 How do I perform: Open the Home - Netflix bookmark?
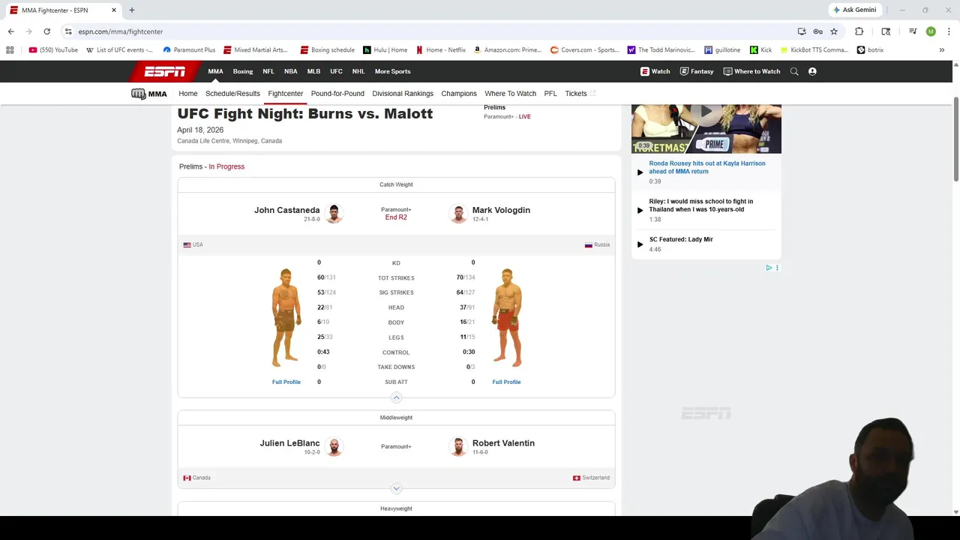441,50
